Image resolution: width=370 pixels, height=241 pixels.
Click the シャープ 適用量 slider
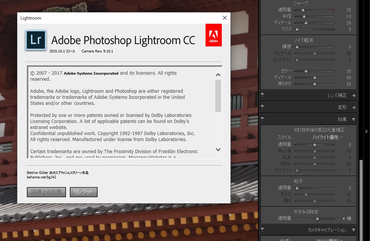tap(315, 10)
